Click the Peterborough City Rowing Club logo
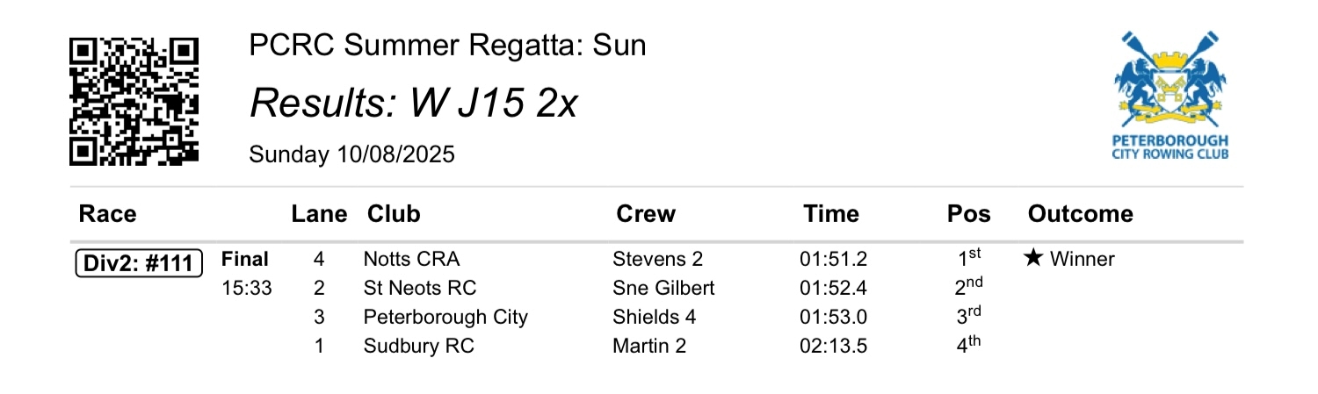This screenshot has height=394, width=1318. coord(1170,96)
